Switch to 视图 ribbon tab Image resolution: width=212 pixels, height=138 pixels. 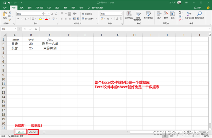(73, 8)
